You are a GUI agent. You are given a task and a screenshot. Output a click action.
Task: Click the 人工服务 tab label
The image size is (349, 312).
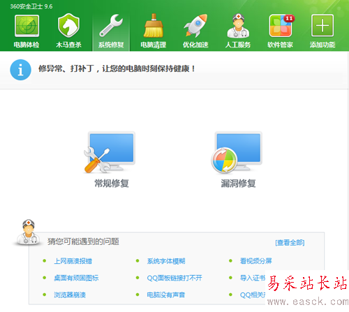tap(238, 45)
